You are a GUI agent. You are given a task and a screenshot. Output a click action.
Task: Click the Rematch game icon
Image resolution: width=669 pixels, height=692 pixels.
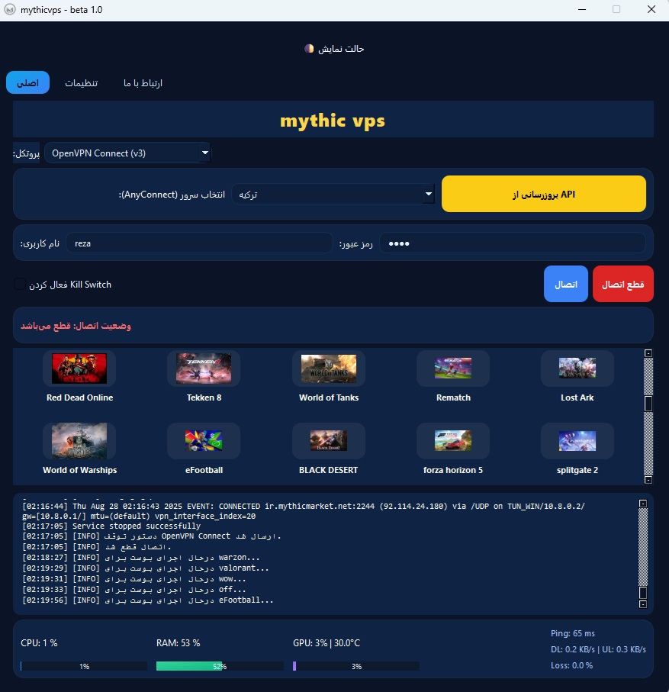coord(452,368)
